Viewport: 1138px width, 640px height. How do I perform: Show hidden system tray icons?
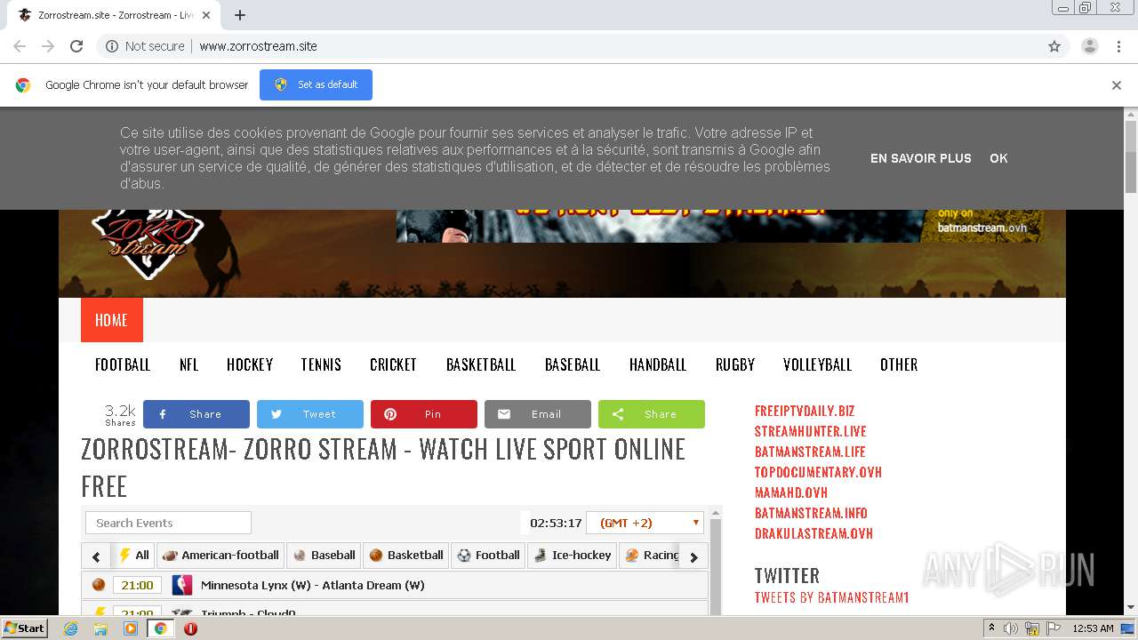pyautogui.click(x=991, y=628)
